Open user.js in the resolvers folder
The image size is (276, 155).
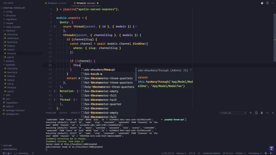click(10, 57)
